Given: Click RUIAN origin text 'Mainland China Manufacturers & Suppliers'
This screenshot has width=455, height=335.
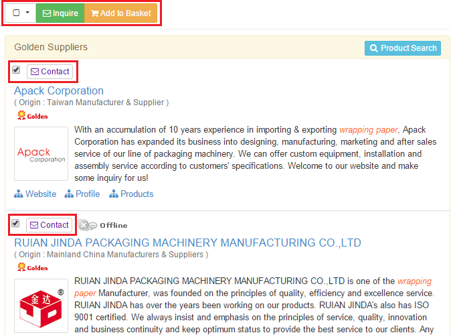Looking at the screenshot, I should point(125,255).
